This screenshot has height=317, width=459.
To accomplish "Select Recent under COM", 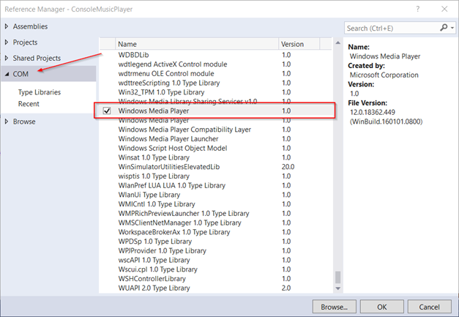I will tap(29, 104).
